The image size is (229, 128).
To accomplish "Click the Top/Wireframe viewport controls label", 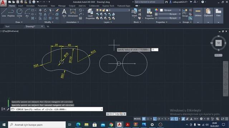I will pos(10,31).
